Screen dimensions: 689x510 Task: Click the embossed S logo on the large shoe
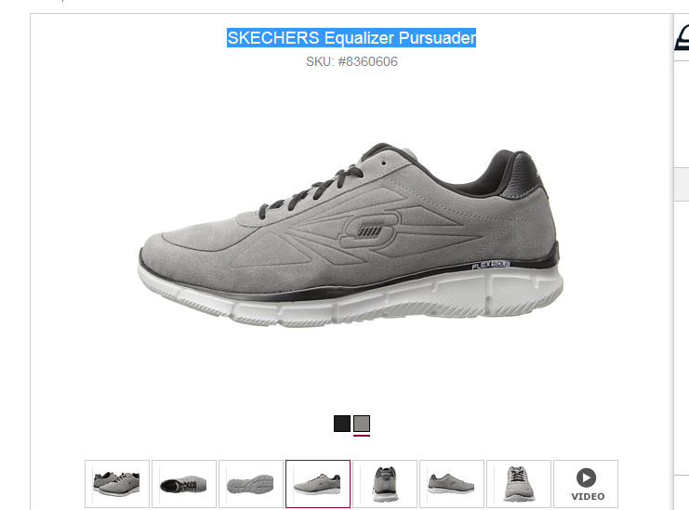tap(370, 230)
